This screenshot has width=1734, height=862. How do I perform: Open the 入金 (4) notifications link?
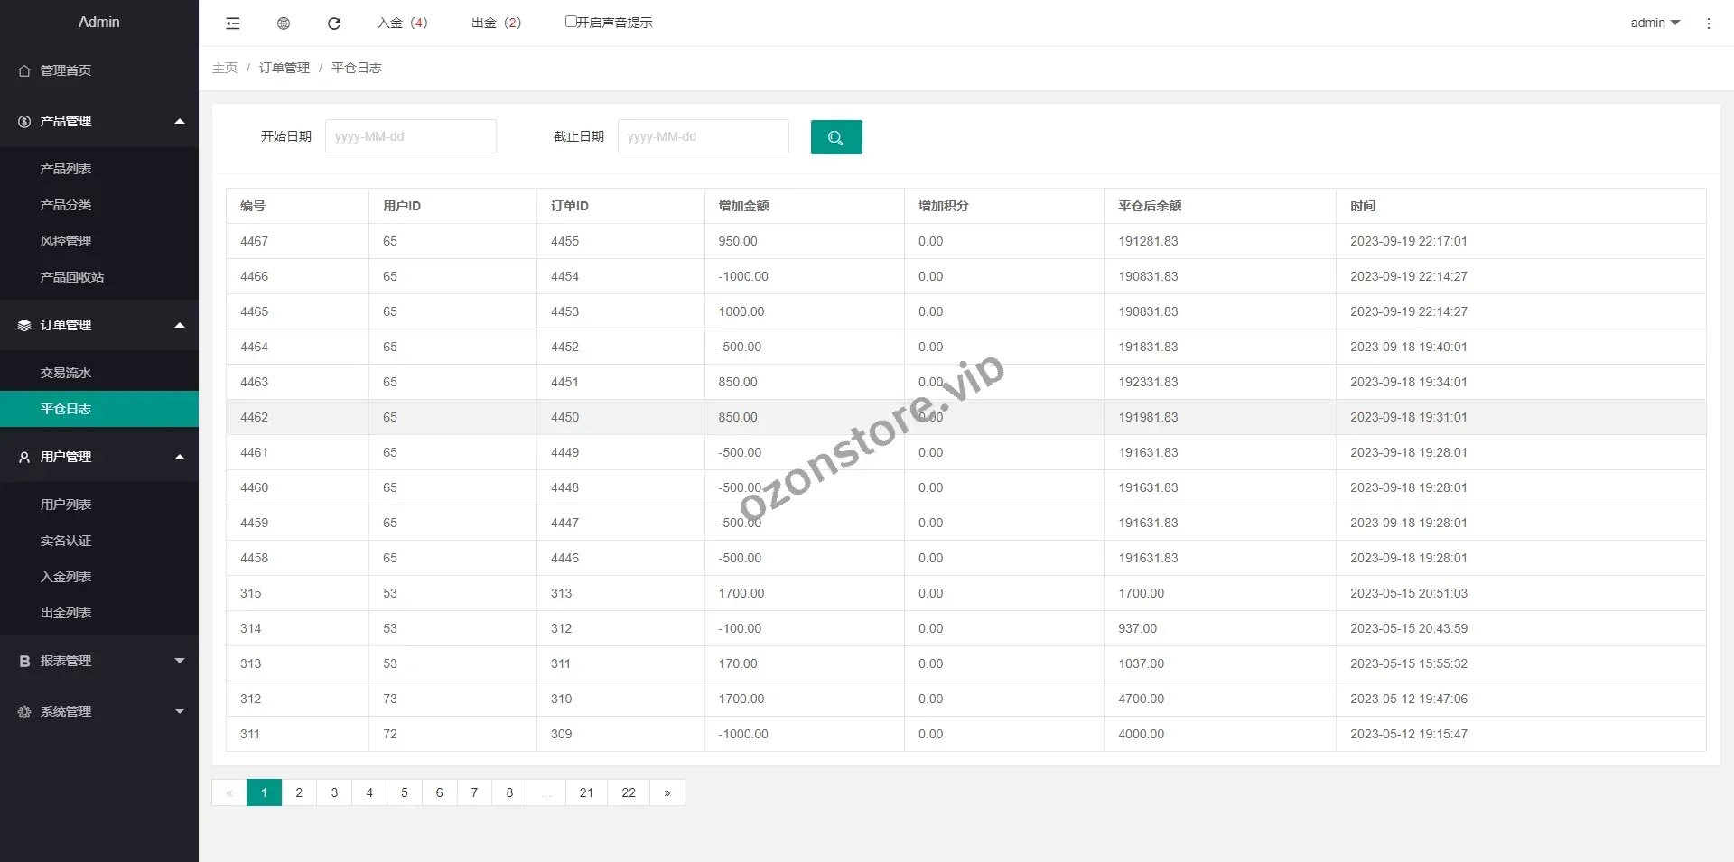point(403,23)
